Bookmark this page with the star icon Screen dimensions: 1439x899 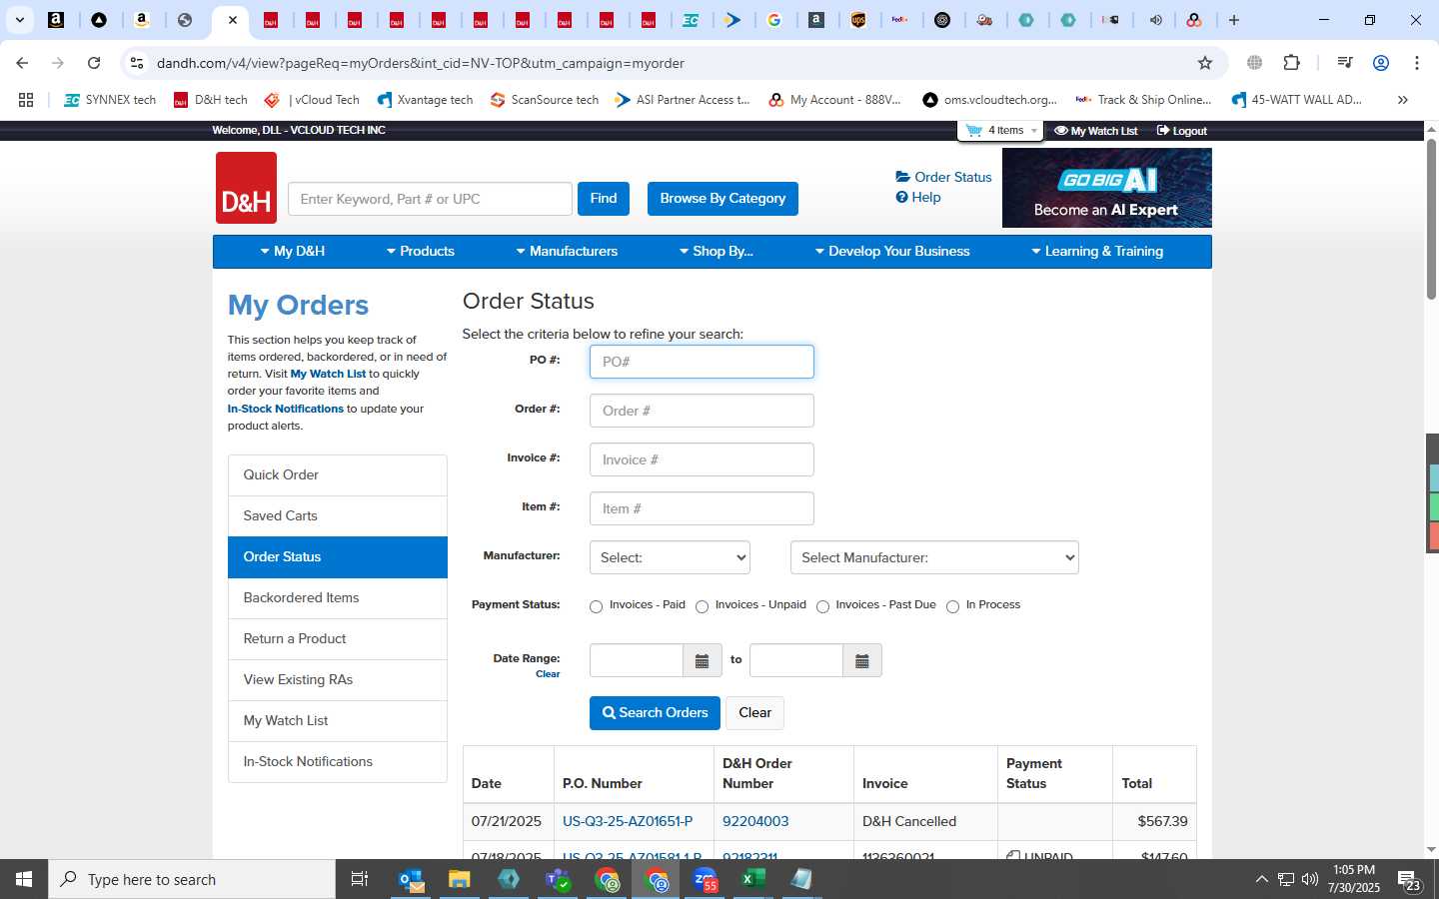tap(1205, 63)
